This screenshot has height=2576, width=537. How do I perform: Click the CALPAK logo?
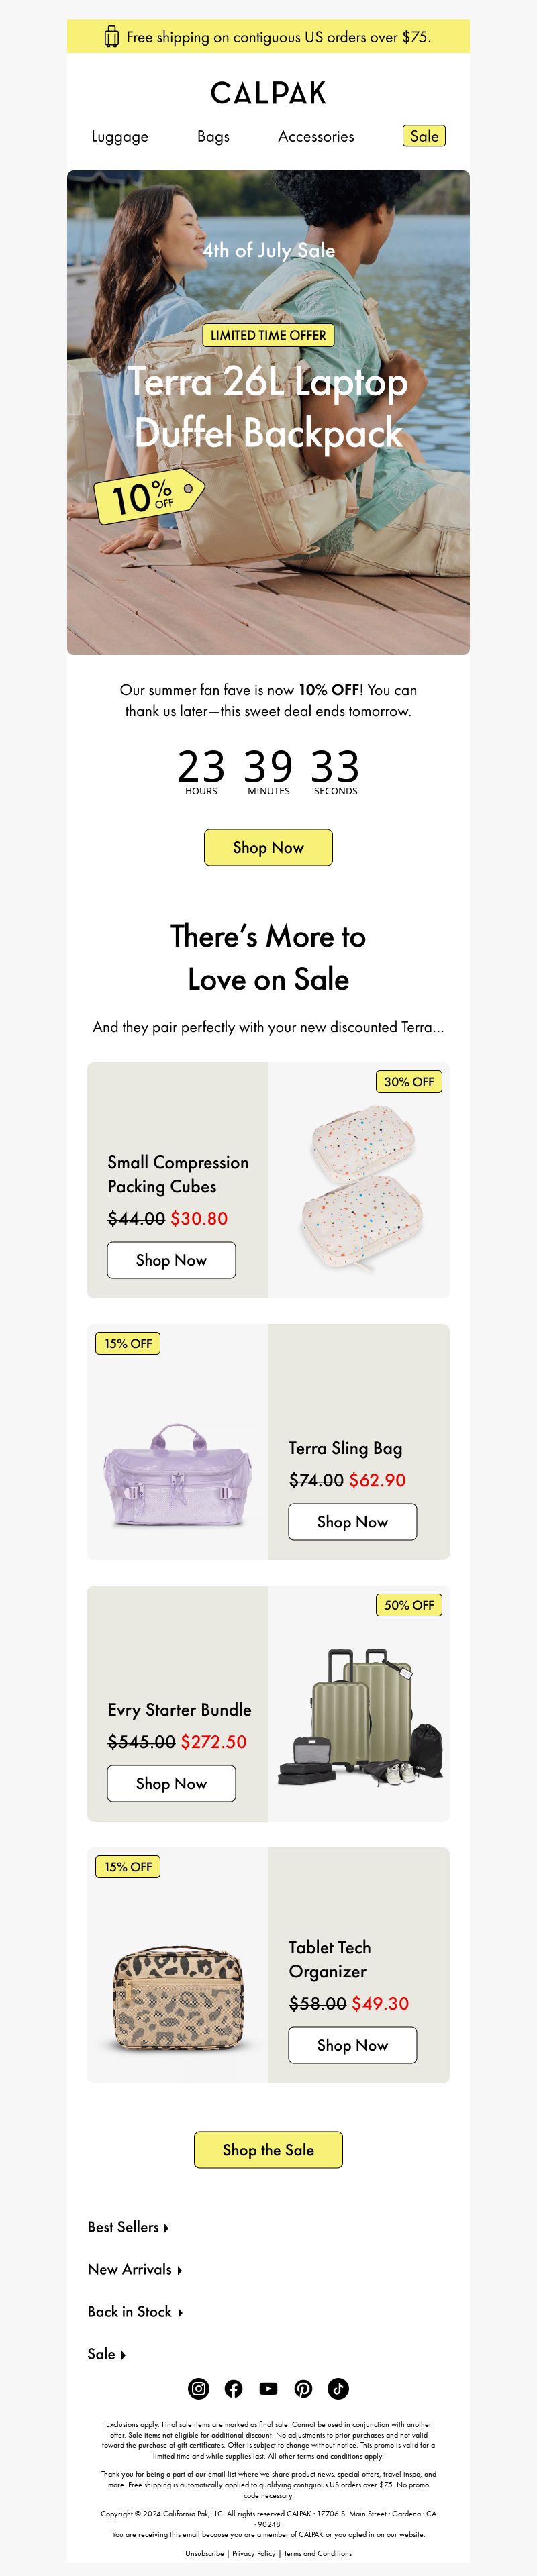click(x=268, y=93)
